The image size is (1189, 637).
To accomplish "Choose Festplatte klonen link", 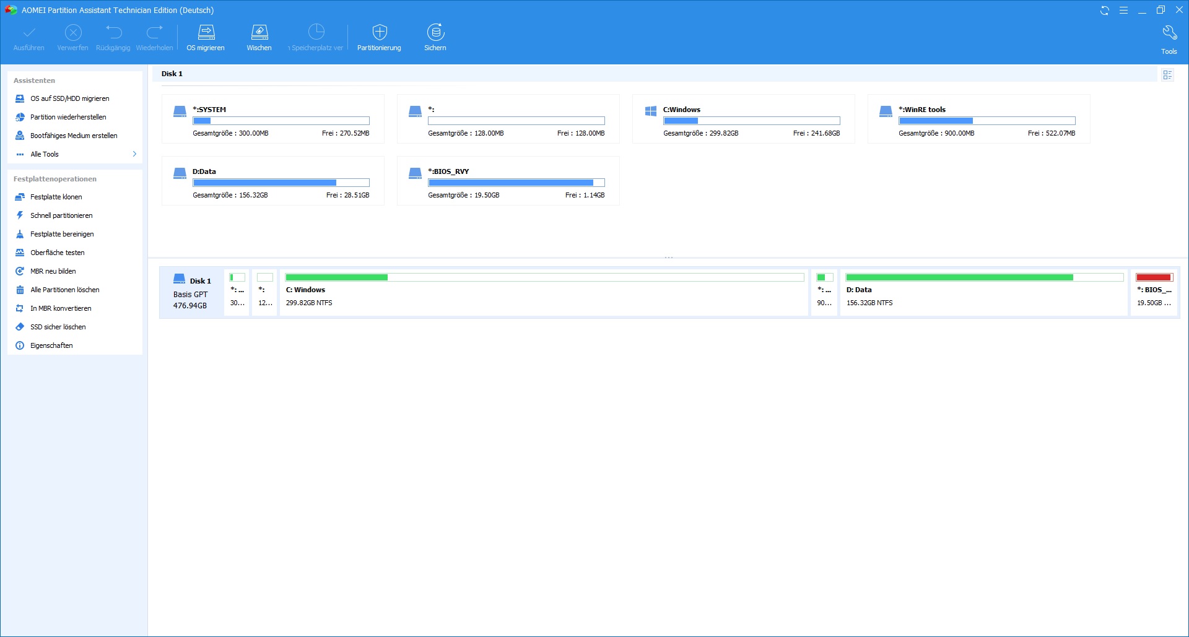I will tap(56, 197).
